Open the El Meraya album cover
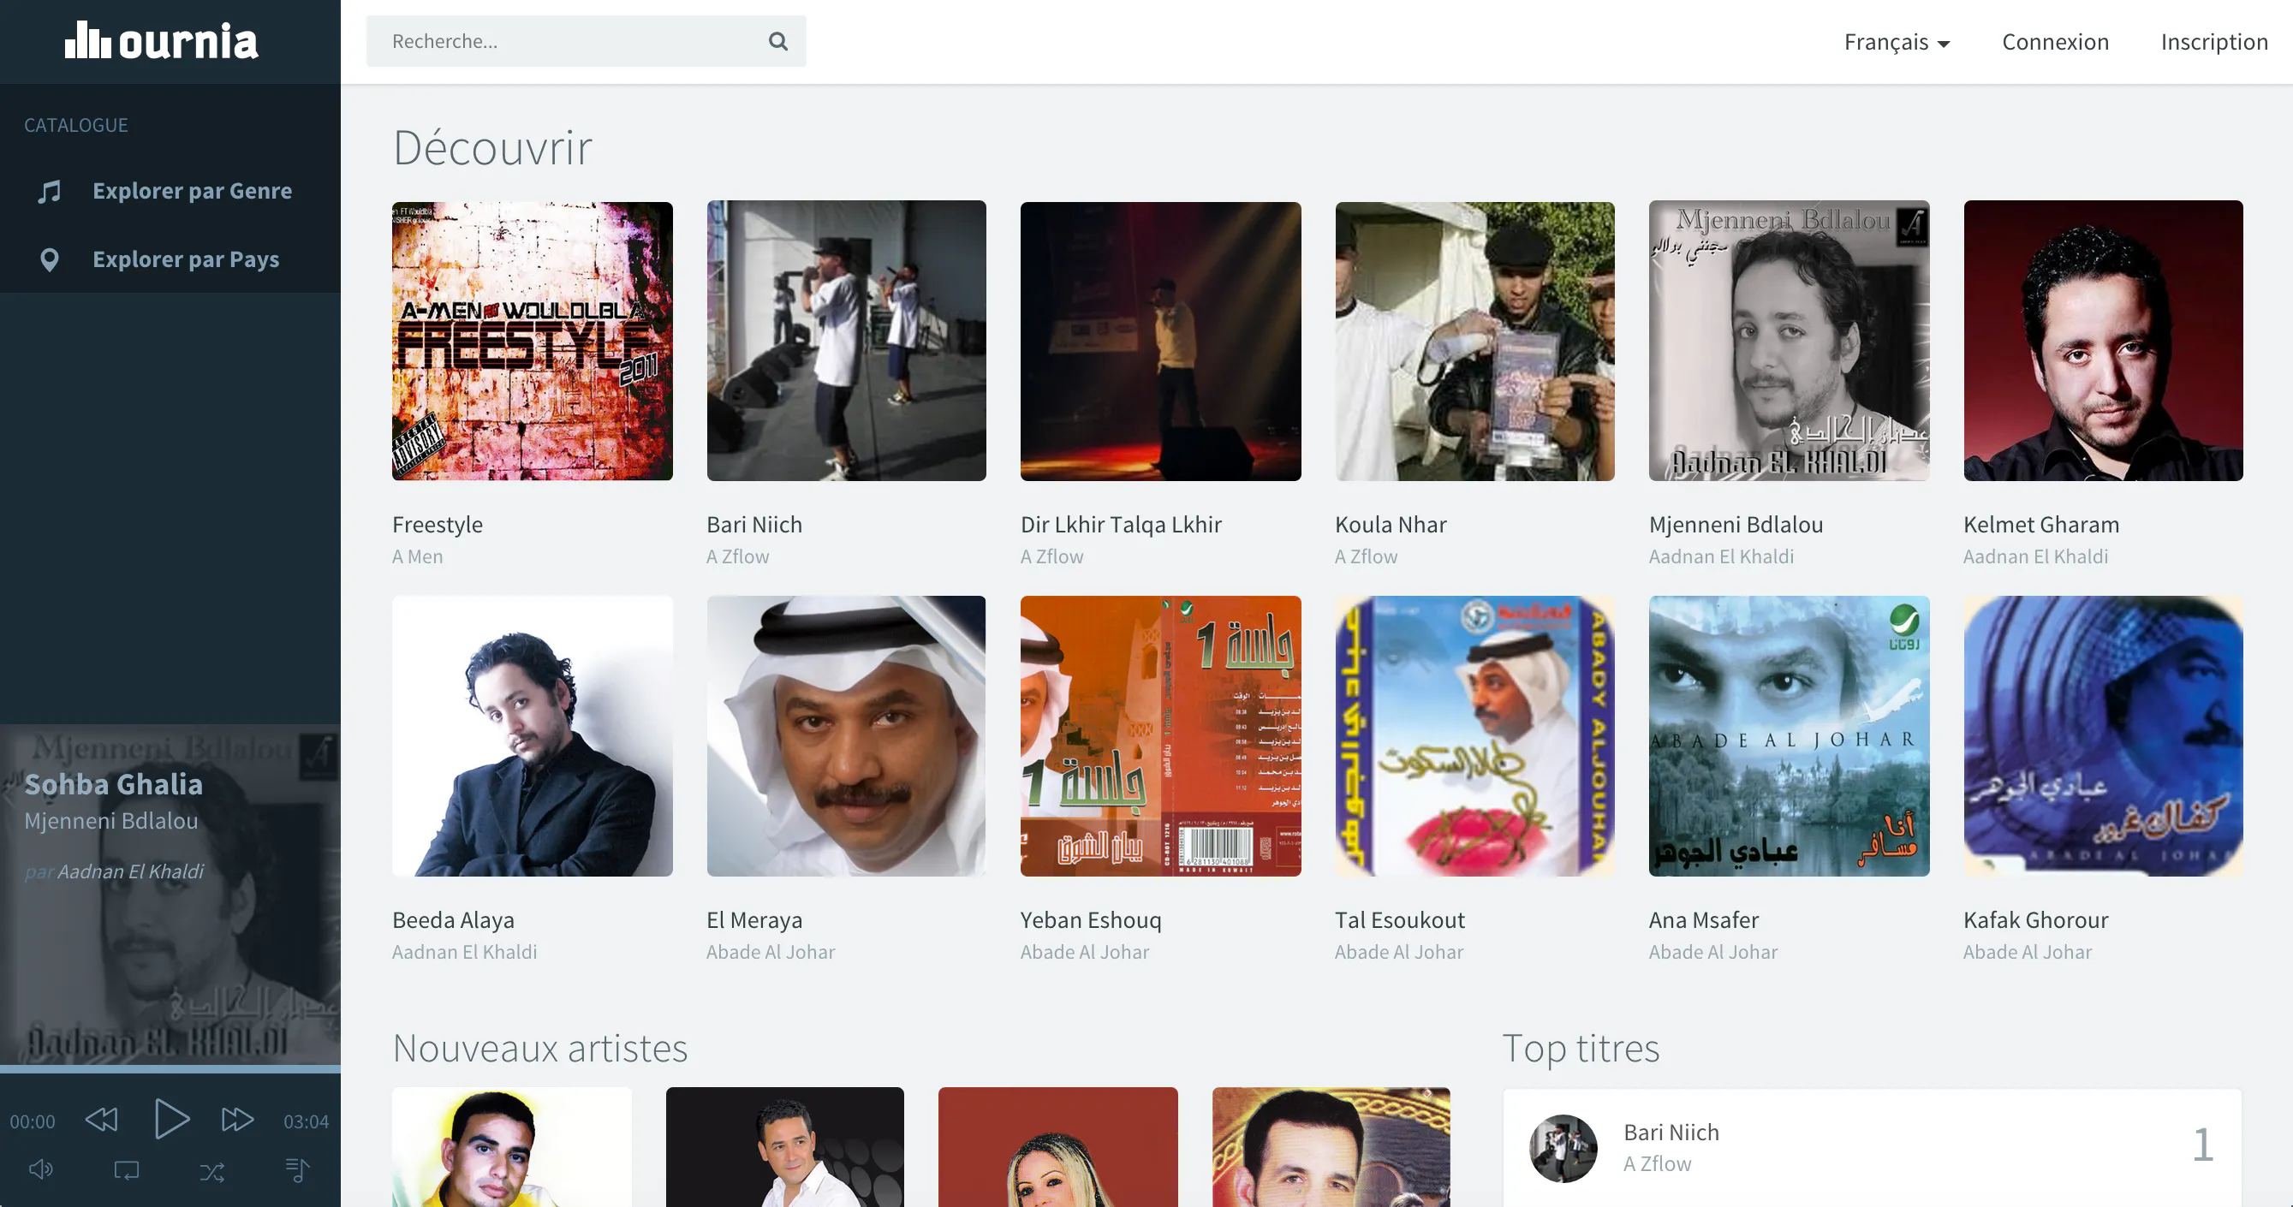This screenshot has width=2293, height=1207. (x=847, y=736)
